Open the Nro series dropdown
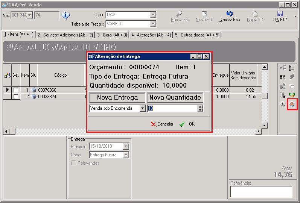300x203 pixels. coord(30,15)
